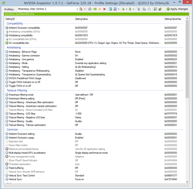This screenshot has height=189, width=193.
Task: Remove an application from the current profile
Action: [x=115, y=9]
